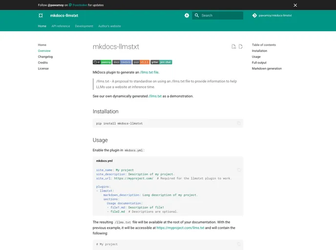
Task: Click the edit this page icon
Action: pos(241,46)
